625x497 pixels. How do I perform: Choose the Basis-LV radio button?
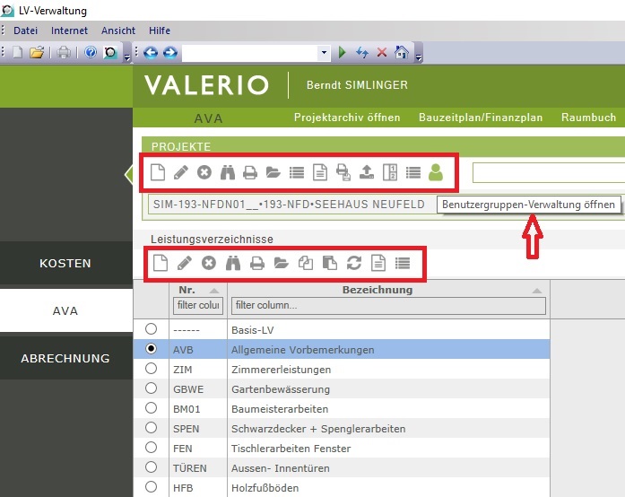click(151, 329)
